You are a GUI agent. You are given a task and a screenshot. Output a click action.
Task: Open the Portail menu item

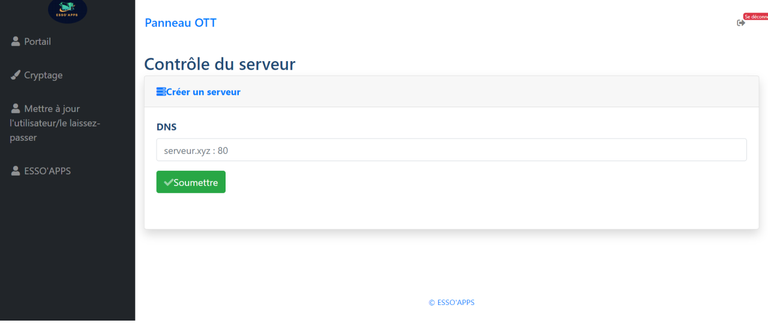[x=37, y=41]
